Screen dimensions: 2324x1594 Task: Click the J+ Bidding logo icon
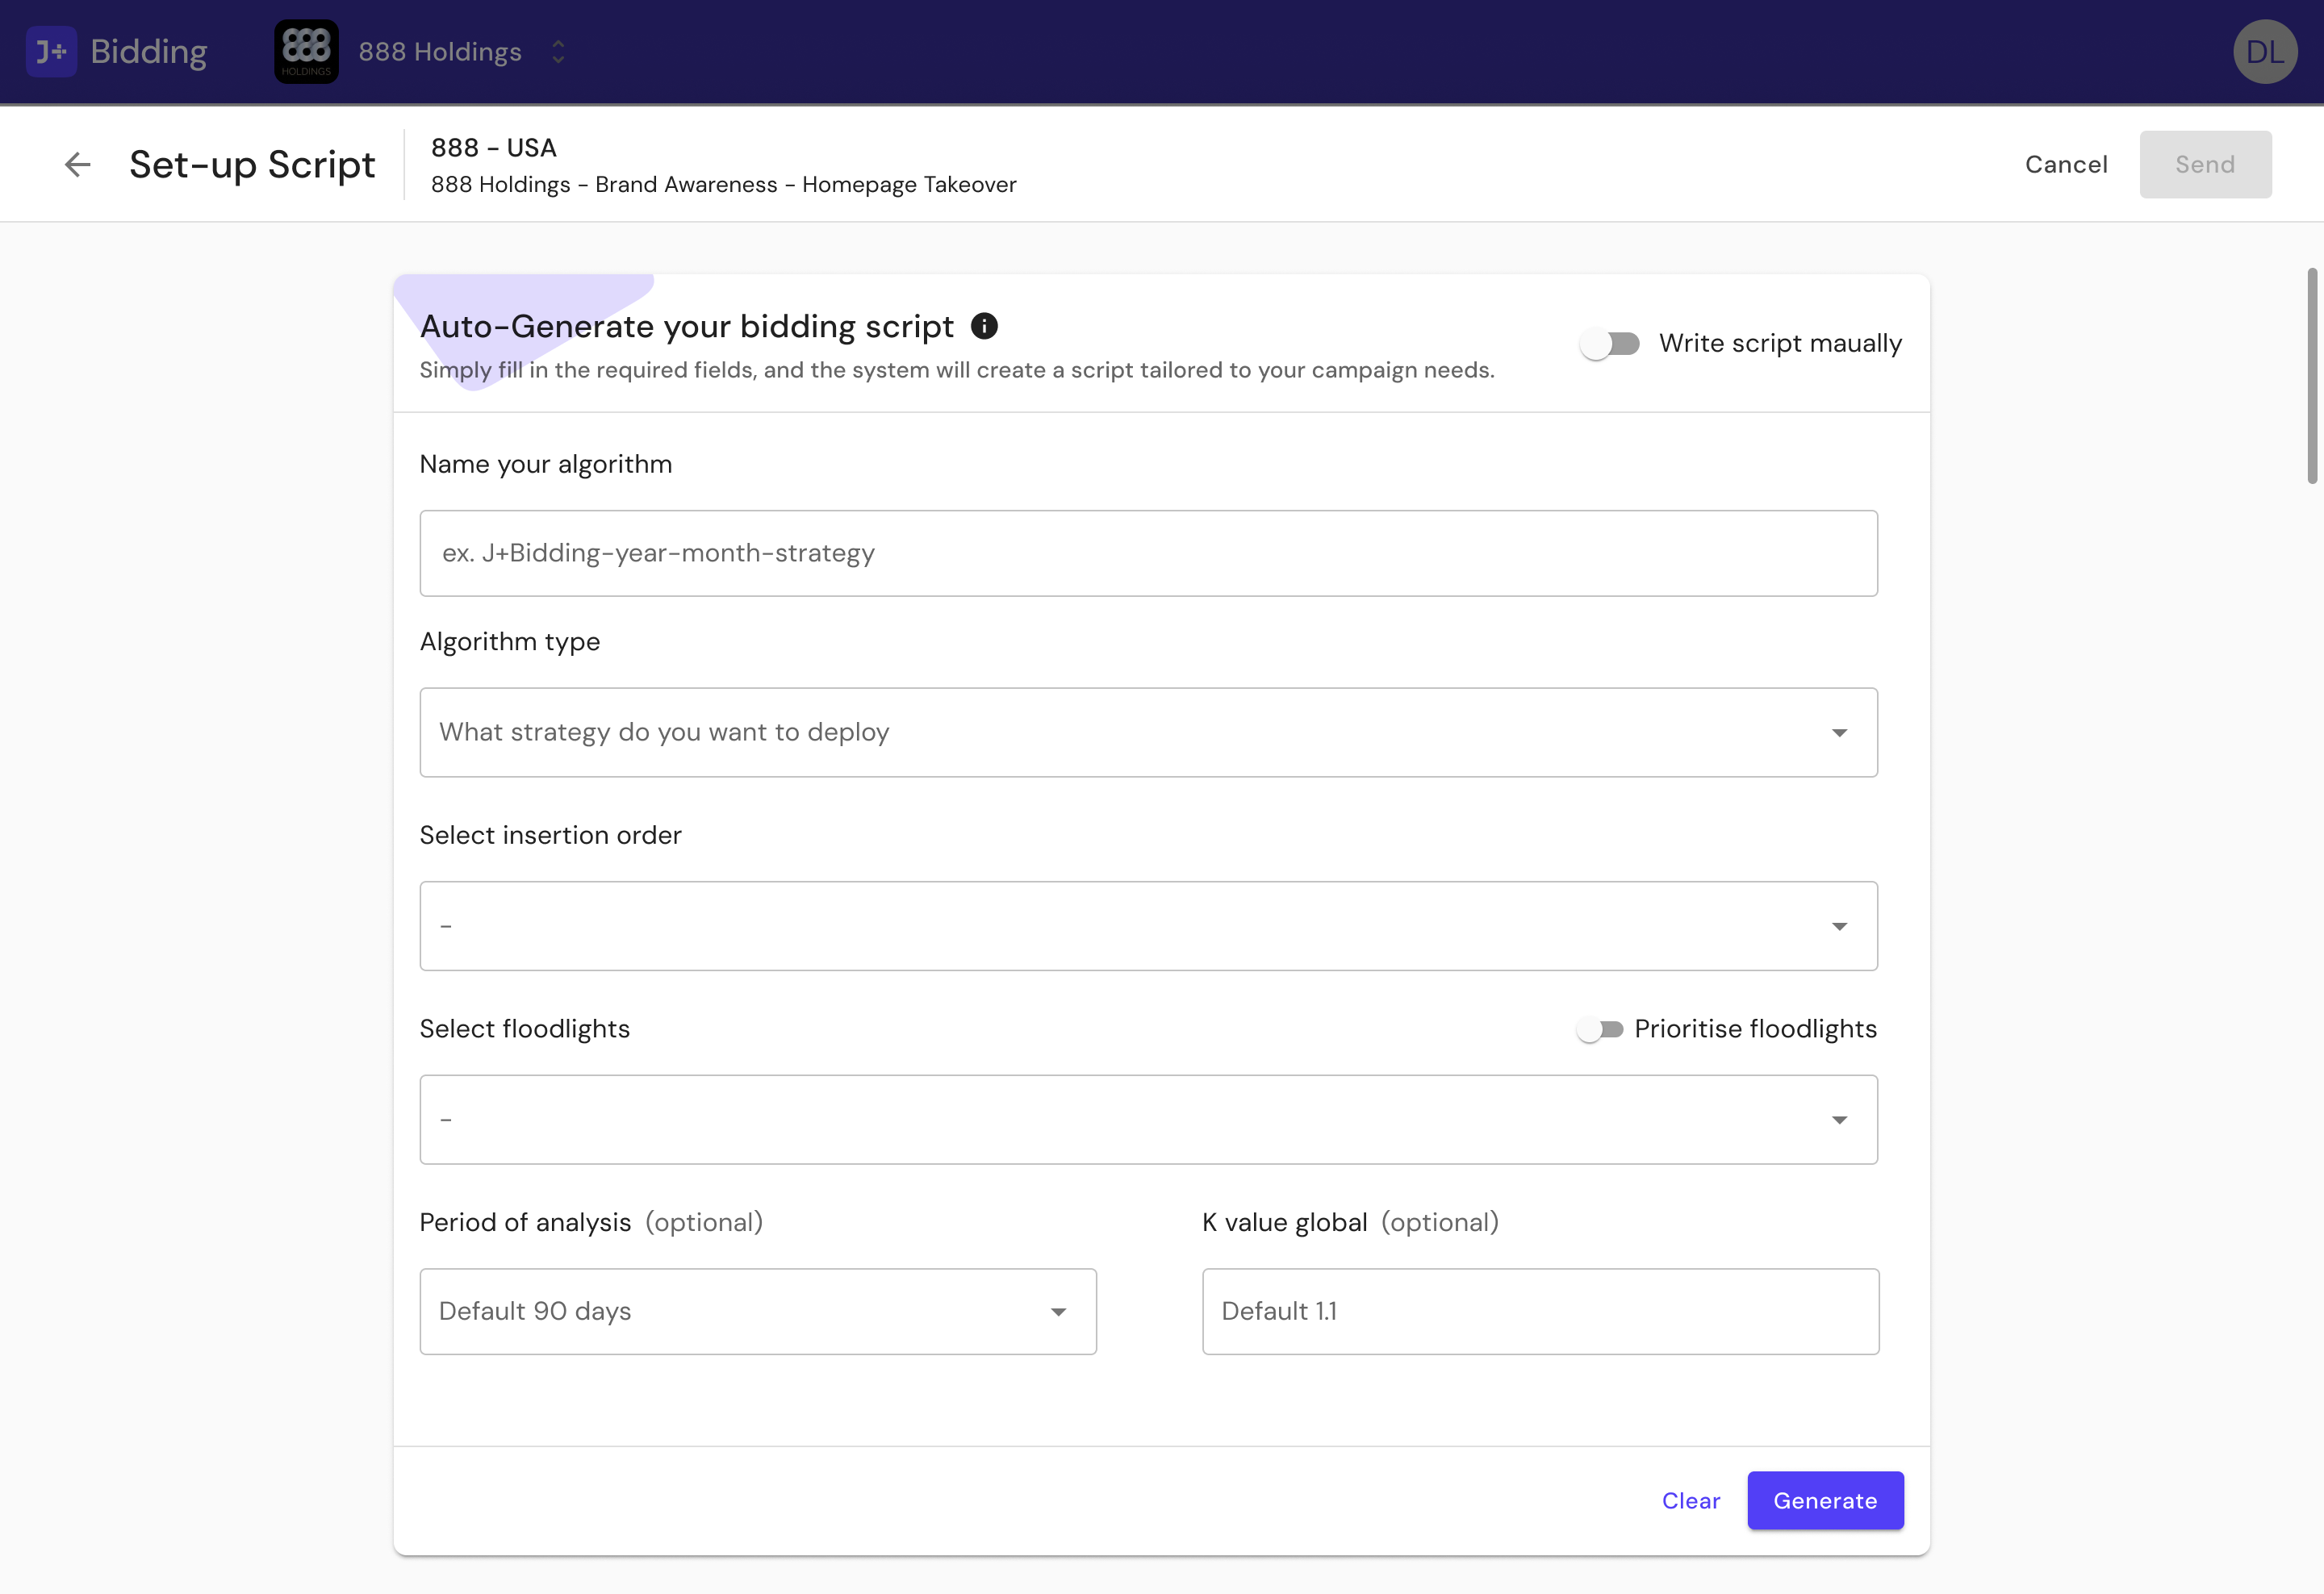click(x=51, y=51)
